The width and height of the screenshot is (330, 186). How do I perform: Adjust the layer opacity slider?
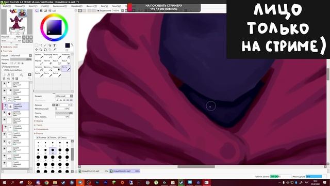tap(21, 59)
